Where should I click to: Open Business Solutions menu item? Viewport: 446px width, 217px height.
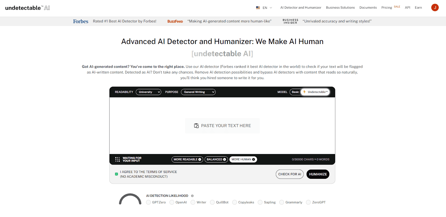coord(340,8)
